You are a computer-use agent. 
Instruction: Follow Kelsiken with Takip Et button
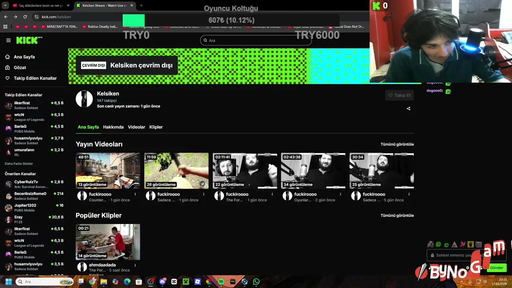[x=400, y=95]
